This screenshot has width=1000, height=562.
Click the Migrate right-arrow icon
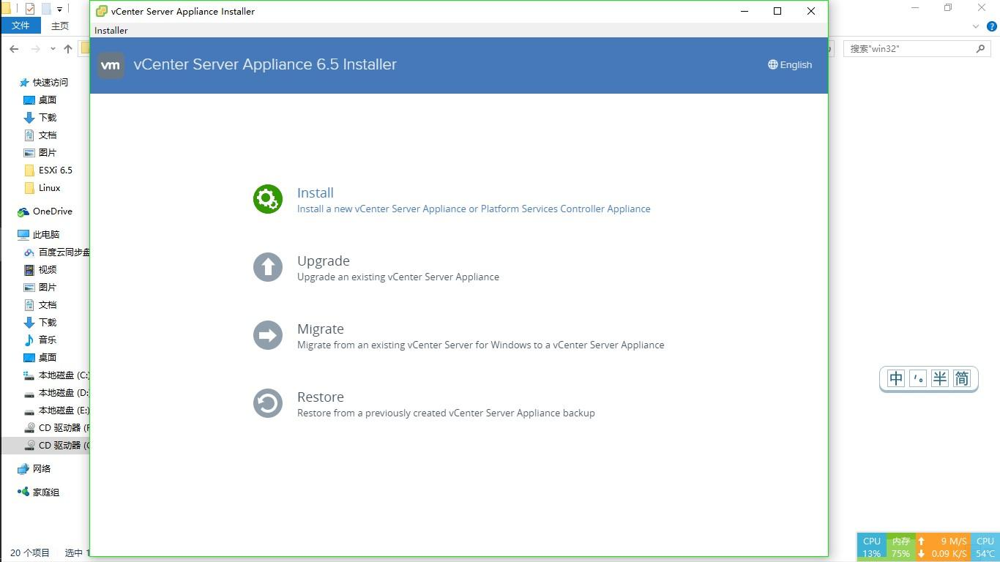(x=268, y=335)
